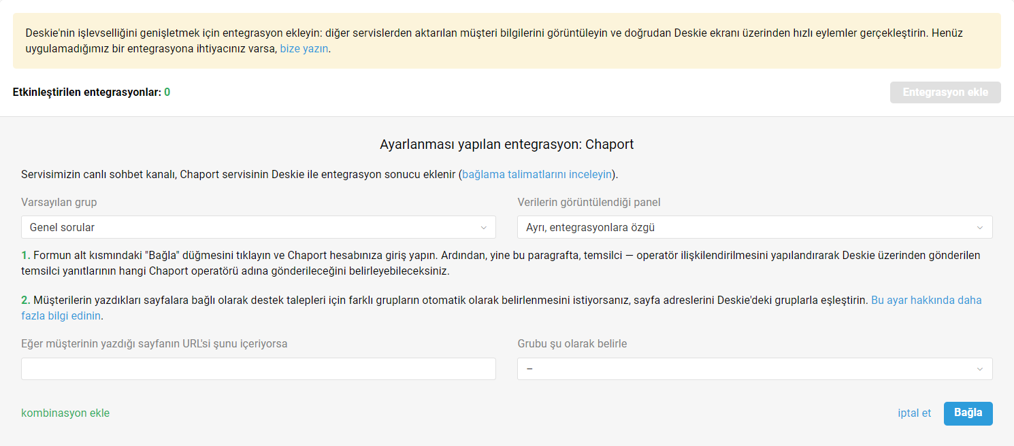Open the Verilerin görüntülendiği panel dropdown
Viewport: 1014px width, 446px height.
pos(755,227)
